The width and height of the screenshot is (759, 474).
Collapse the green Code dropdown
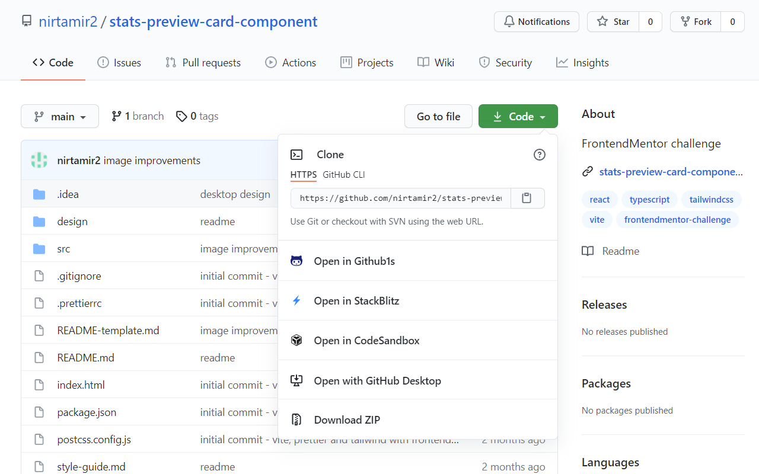518,116
